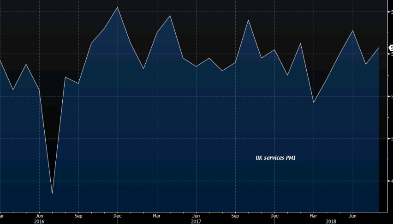Select the 2016 year label
The height and width of the screenshot is (224, 393).
39,222
